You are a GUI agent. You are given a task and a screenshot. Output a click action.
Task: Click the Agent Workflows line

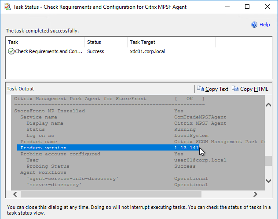click(x=43, y=172)
